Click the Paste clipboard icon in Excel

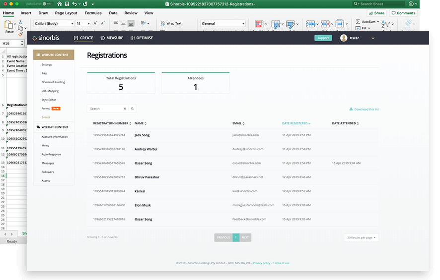coord(8,25)
